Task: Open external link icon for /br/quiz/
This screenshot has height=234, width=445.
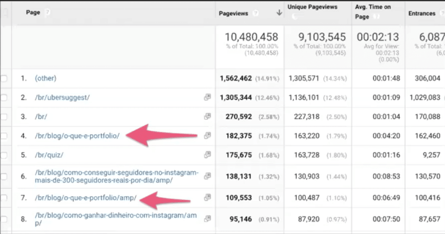Action: pyautogui.click(x=207, y=155)
